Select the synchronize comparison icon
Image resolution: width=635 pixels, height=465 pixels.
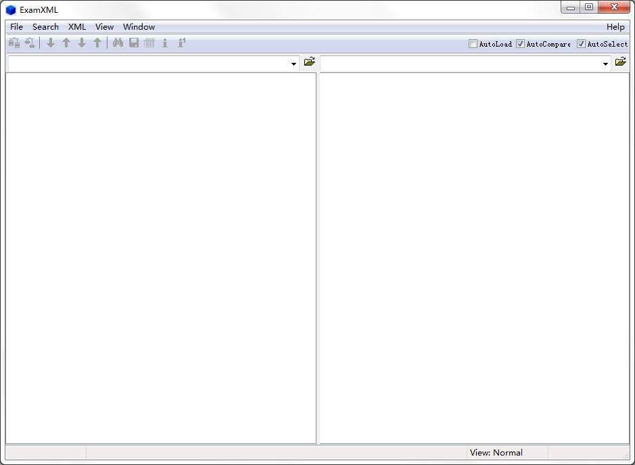click(x=30, y=43)
